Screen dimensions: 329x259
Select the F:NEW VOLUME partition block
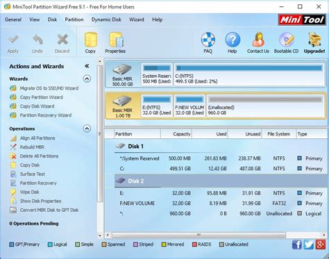click(189, 106)
